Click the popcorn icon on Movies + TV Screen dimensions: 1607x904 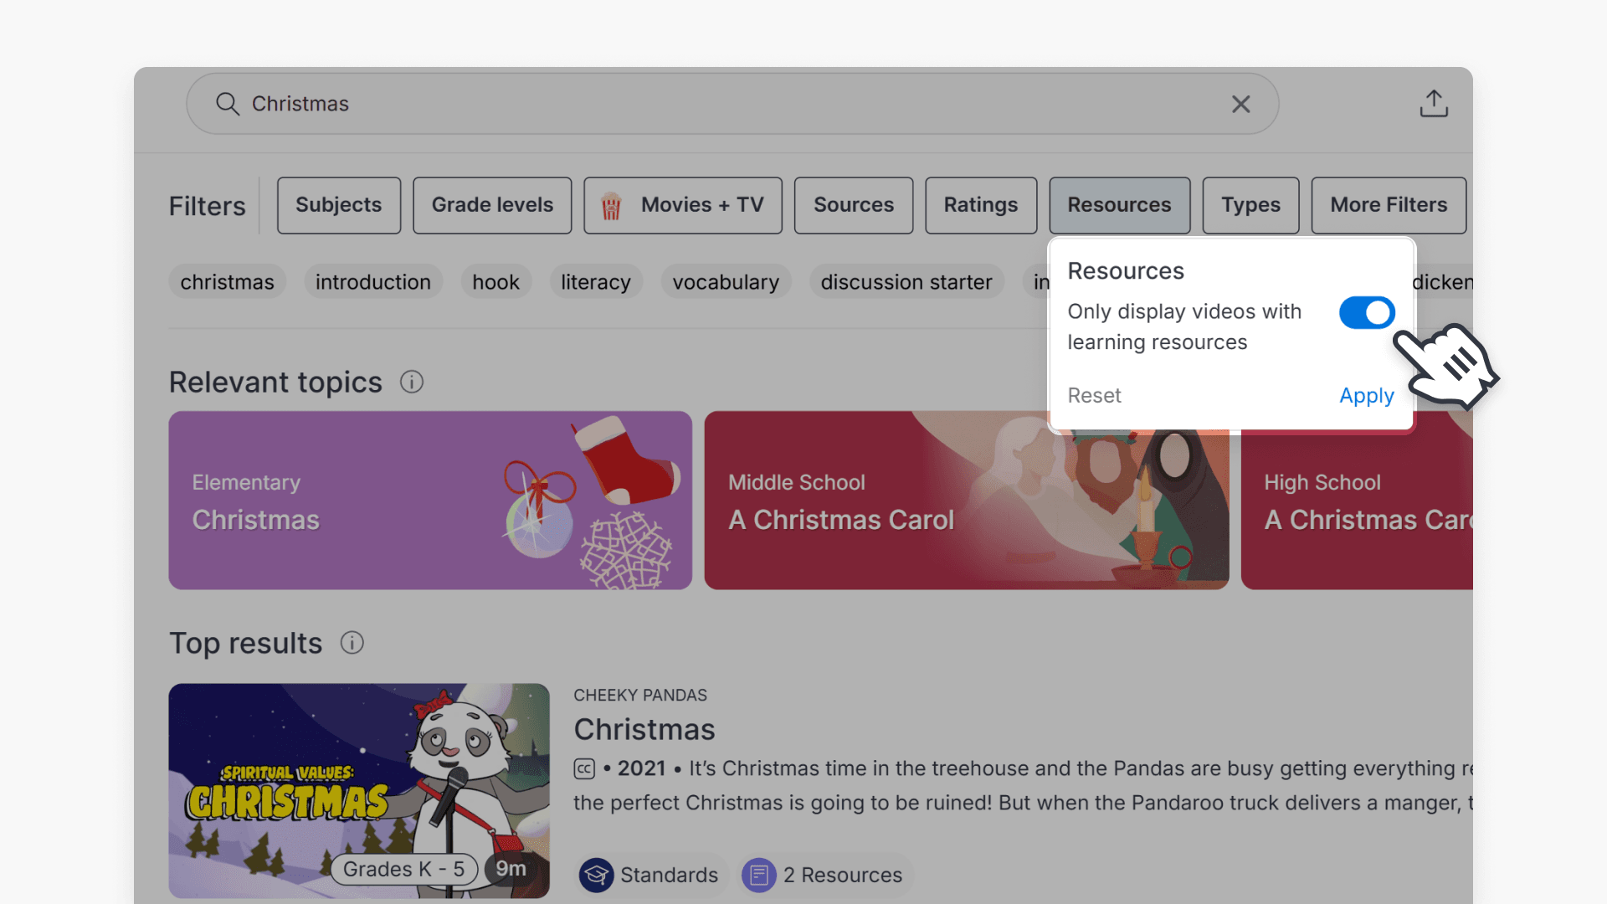click(612, 205)
